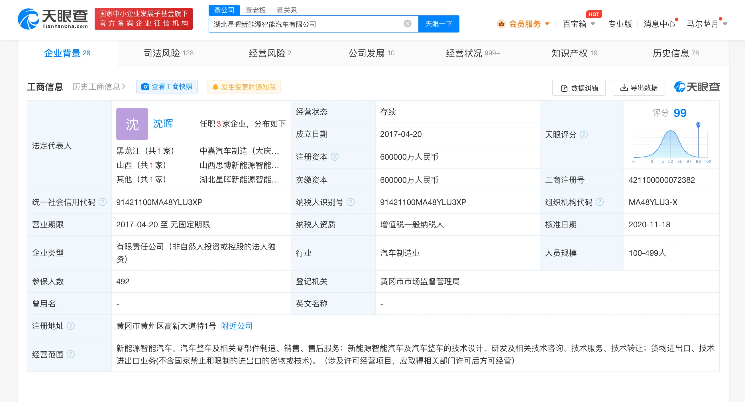Click the help icon beside 经营范围
Image resolution: width=745 pixels, height=402 pixels.
point(71,354)
